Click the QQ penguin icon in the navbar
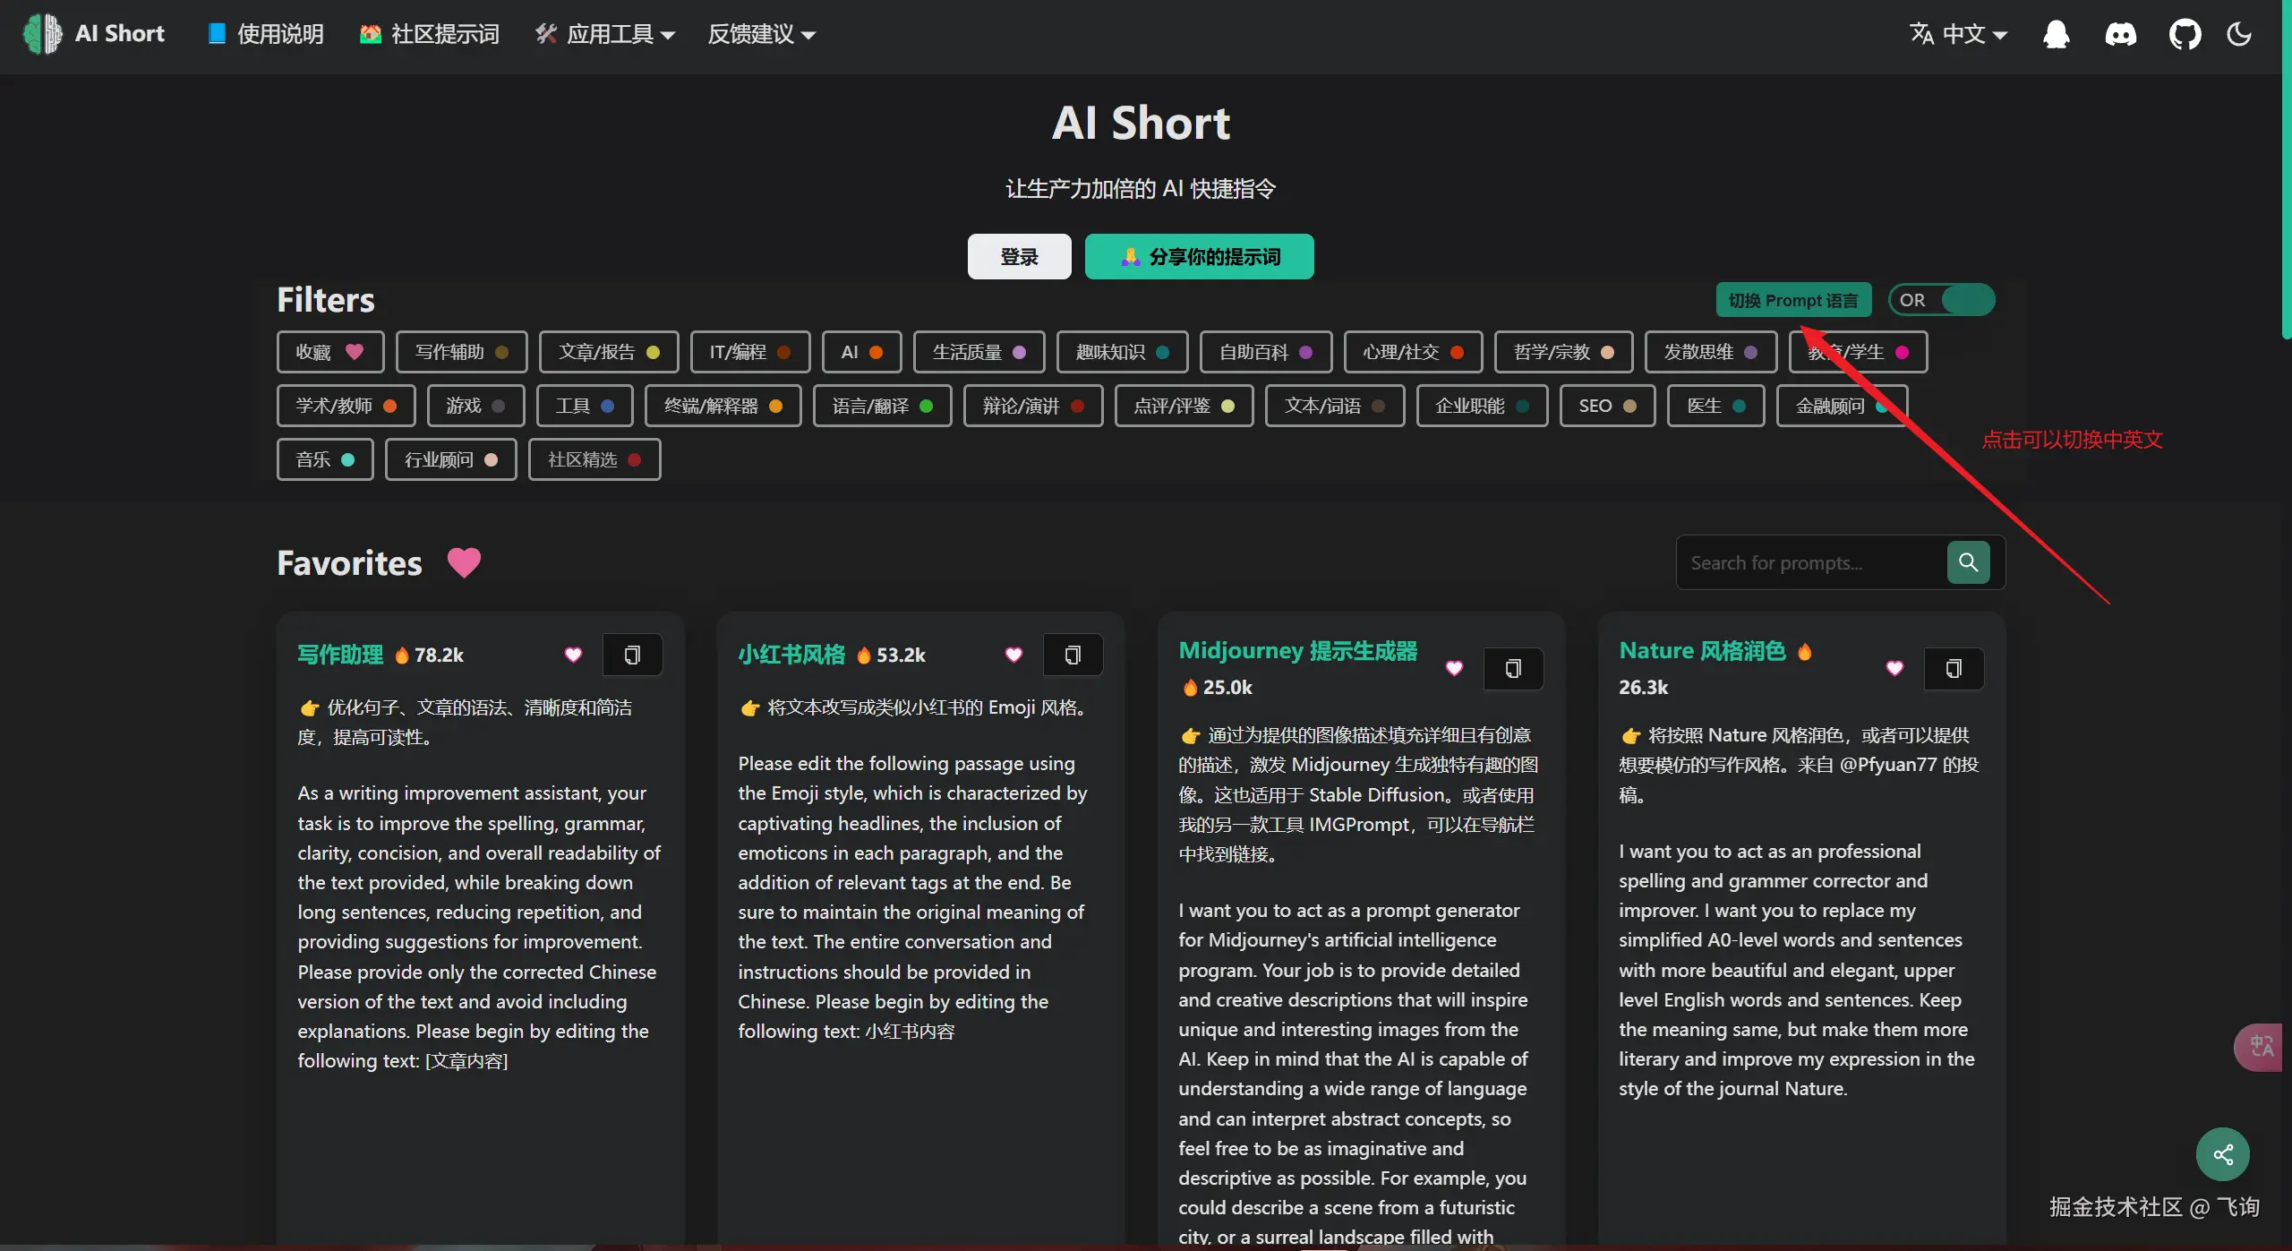This screenshot has height=1251, width=2292. click(2057, 35)
